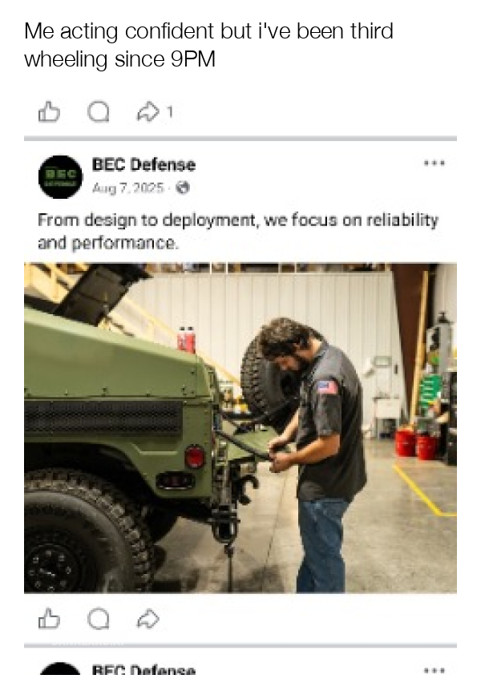Screen dimensions: 481x699
Task: Share the BEC Defense Humvee post
Action: [x=148, y=618]
